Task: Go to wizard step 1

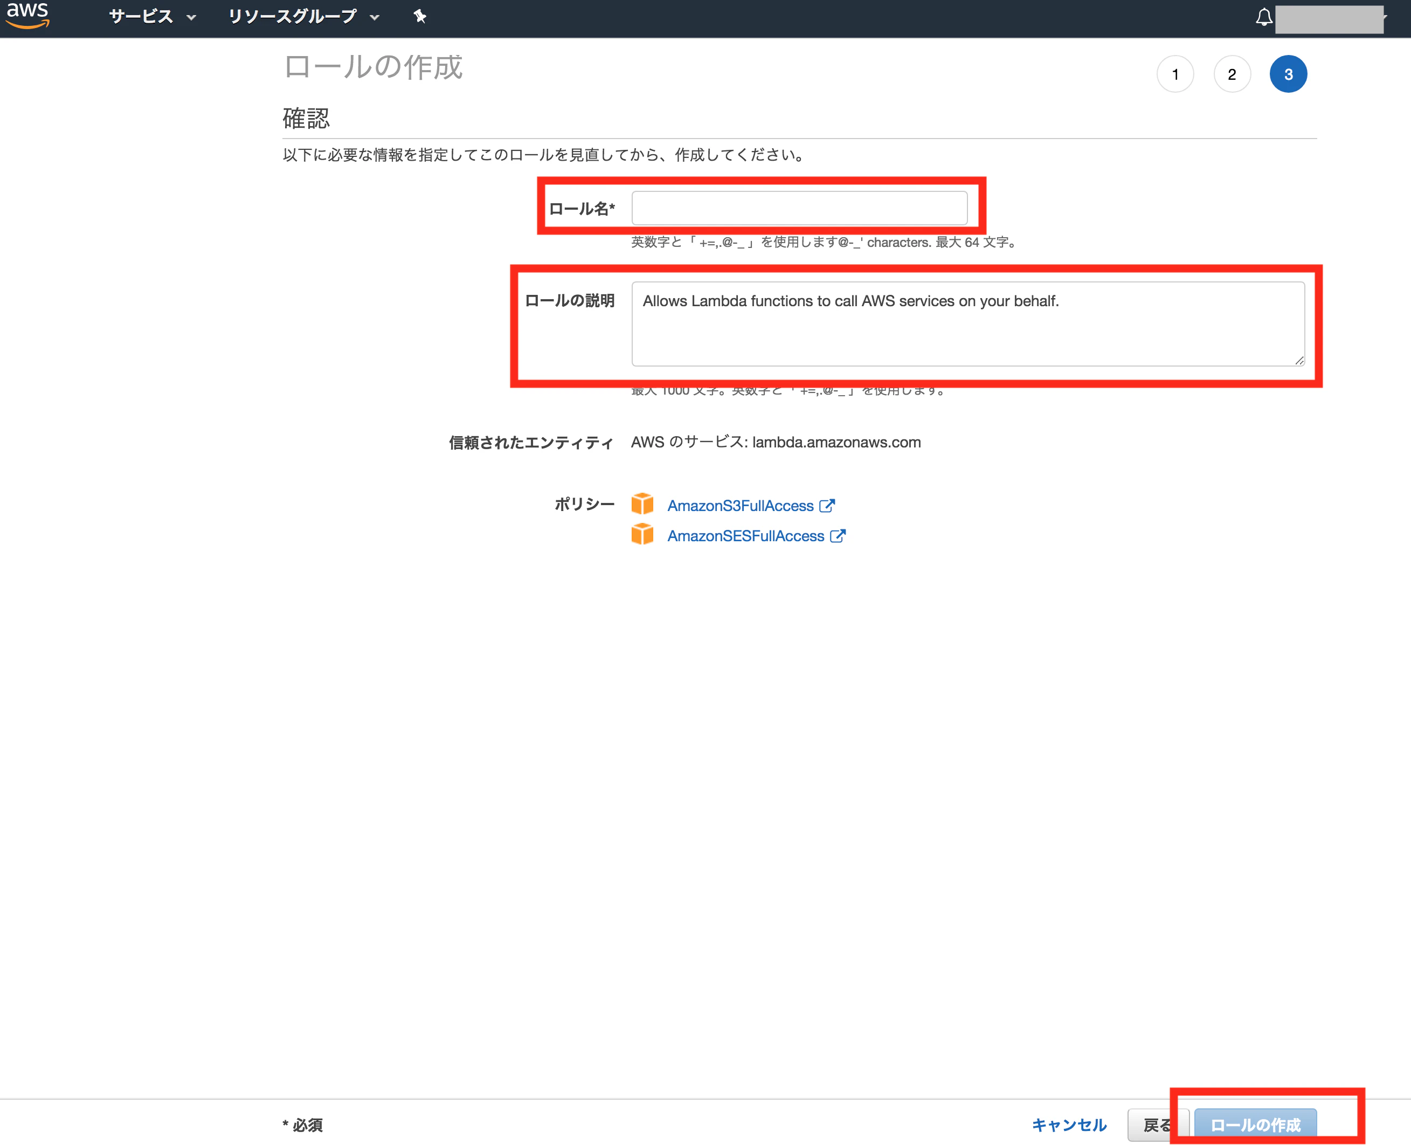Action: pos(1175,74)
